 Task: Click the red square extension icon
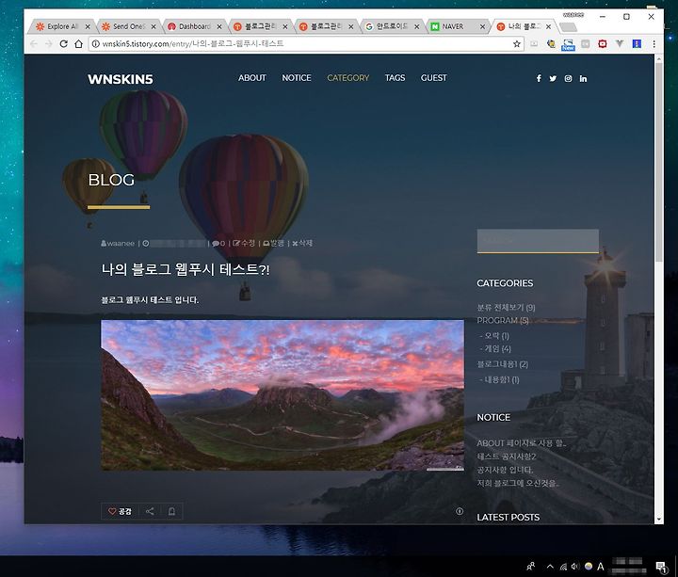(603, 43)
